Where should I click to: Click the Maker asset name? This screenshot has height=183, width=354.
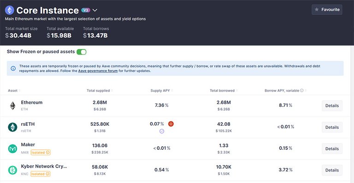(x=28, y=144)
